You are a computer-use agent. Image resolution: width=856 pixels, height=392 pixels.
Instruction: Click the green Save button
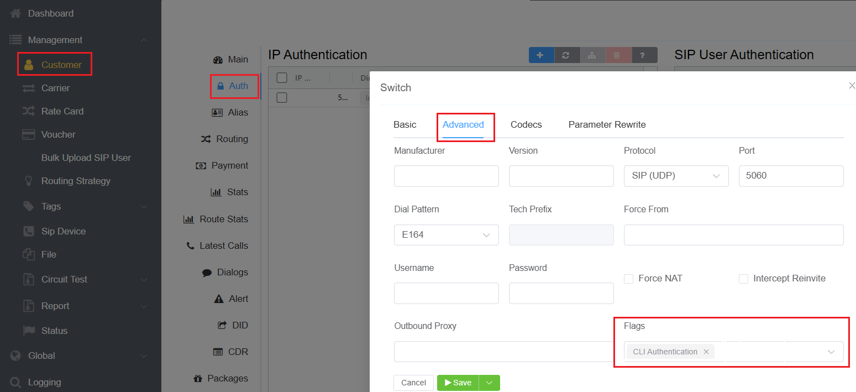pyautogui.click(x=458, y=383)
